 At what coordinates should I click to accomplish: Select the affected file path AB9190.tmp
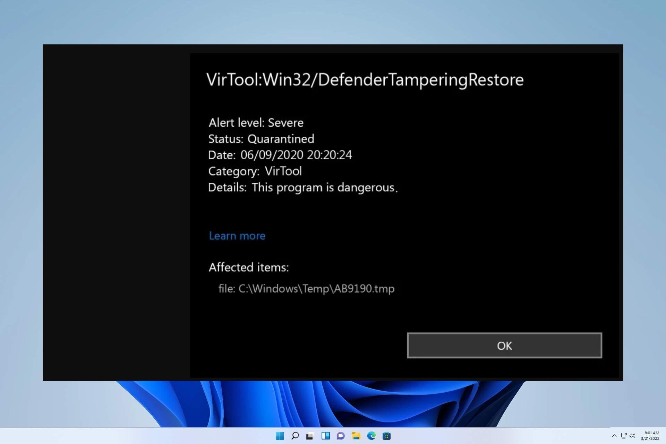click(306, 288)
